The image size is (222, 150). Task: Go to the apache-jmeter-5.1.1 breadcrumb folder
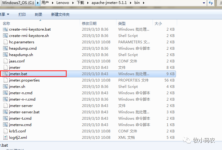pyautogui.click(x=109, y=3)
